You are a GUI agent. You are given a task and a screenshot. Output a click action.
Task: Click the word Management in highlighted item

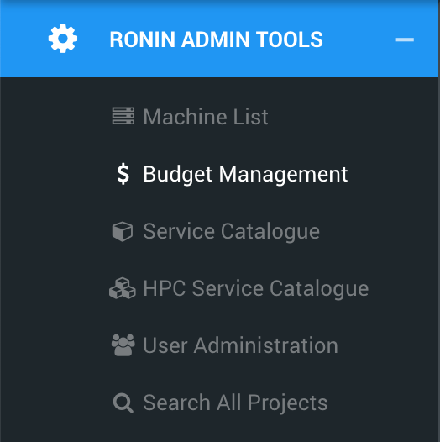pos(283,175)
